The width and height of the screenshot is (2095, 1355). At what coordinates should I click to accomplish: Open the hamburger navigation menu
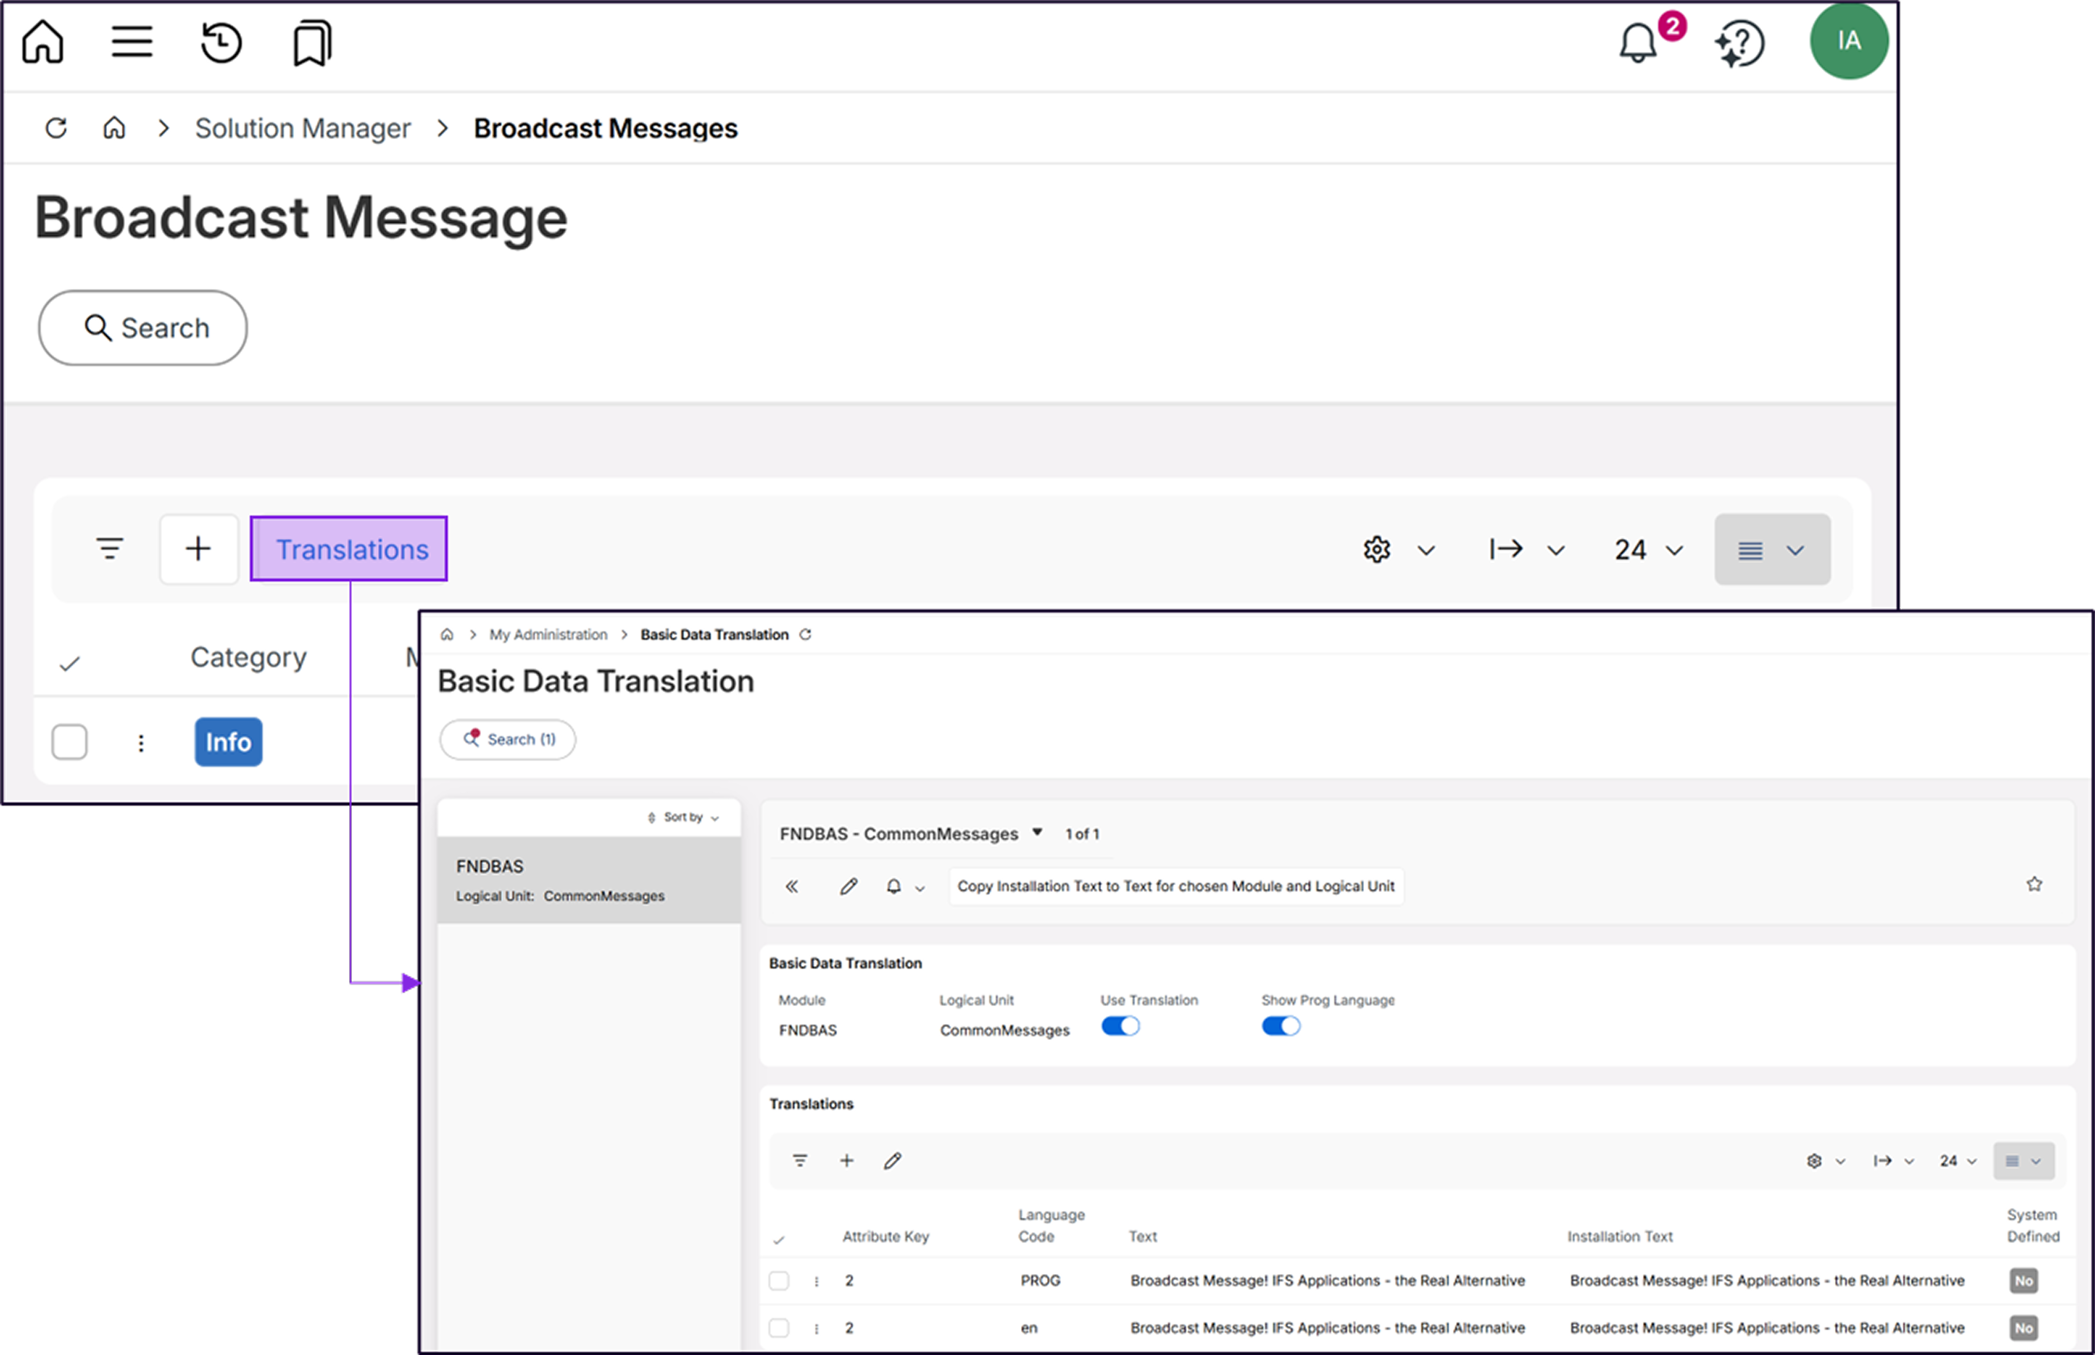[132, 41]
